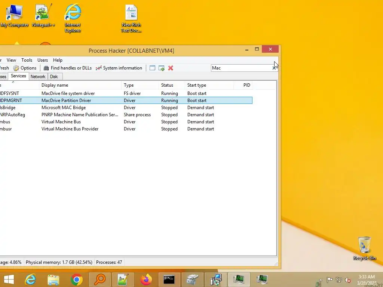Click the red X terminate window icon

click(x=171, y=68)
